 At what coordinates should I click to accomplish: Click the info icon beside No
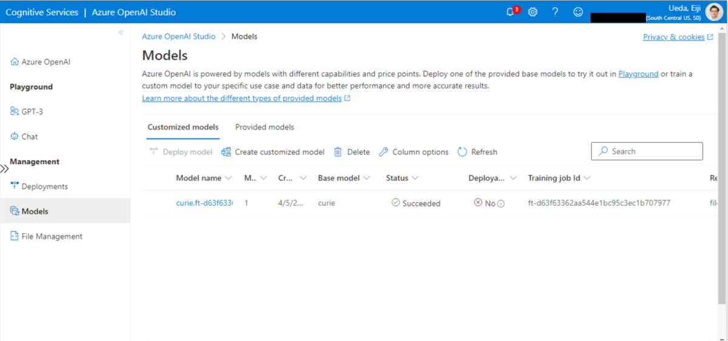(x=501, y=204)
